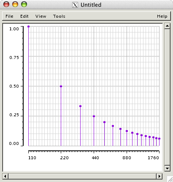Open the File menu
Image resolution: width=173 pixels, height=182 pixels.
pyautogui.click(x=9, y=16)
